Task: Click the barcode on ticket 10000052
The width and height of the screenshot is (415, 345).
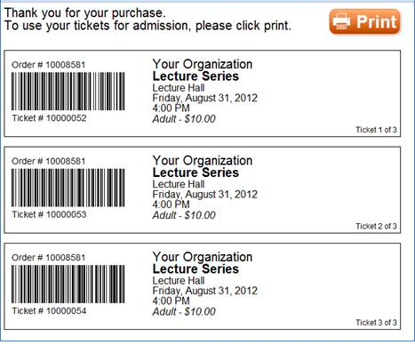Action: coord(68,92)
